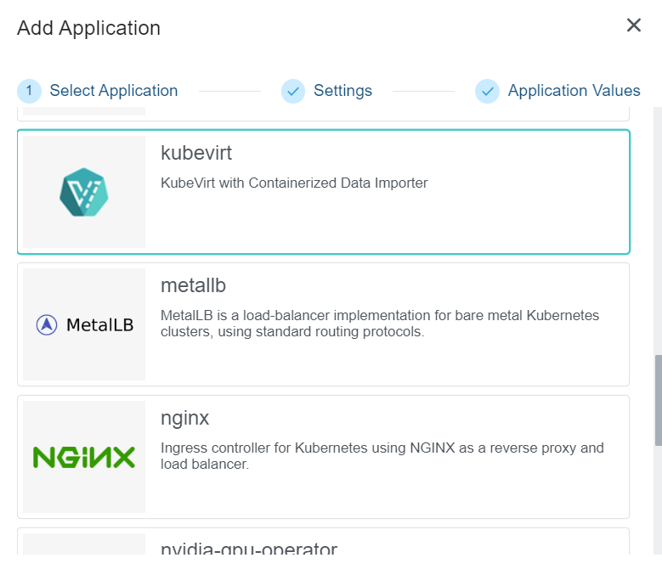Click the Application Values checkmark icon

[x=487, y=91]
